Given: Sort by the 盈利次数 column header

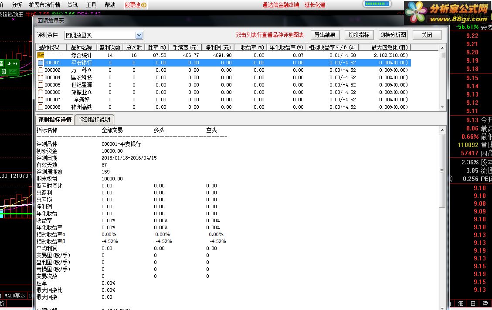Looking at the screenshot, I should [x=110, y=47].
